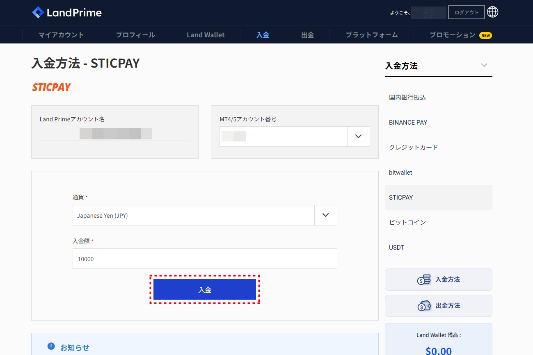Click the お知らせ heading
The height and width of the screenshot is (355, 533).
tap(75, 348)
